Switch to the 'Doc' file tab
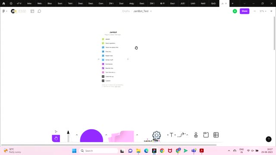The height and width of the screenshot is (155, 276). pyautogui.click(x=172, y=3)
